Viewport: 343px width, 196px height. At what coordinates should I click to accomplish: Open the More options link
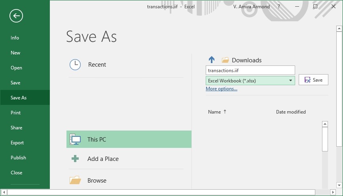point(222,89)
